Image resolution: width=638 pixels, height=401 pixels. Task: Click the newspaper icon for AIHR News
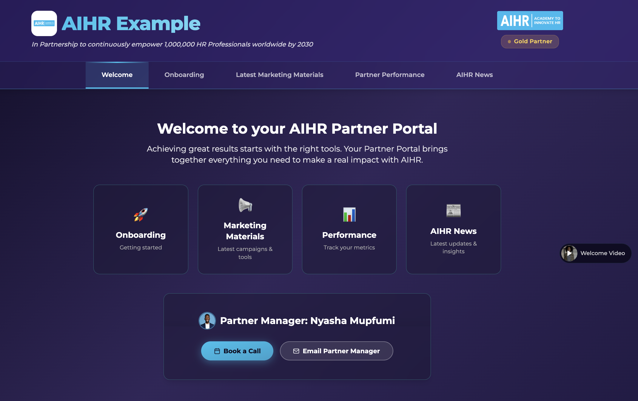[x=453, y=211]
